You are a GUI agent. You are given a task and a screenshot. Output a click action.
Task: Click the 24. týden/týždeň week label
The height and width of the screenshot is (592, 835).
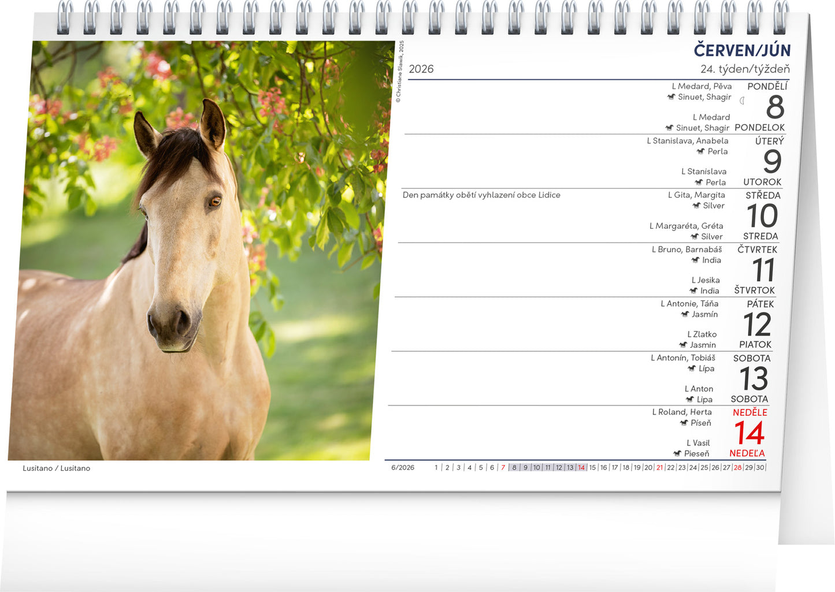[745, 69]
